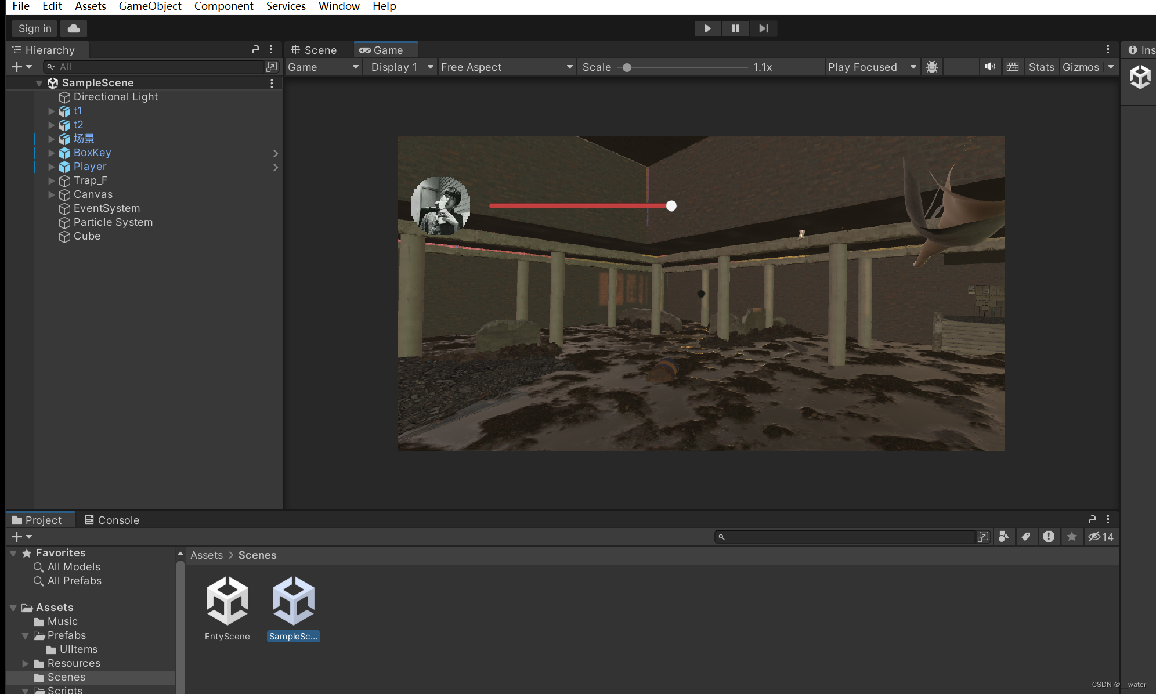Open Display 1 dropdown
1156x694 pixels.
pos(402,67)
